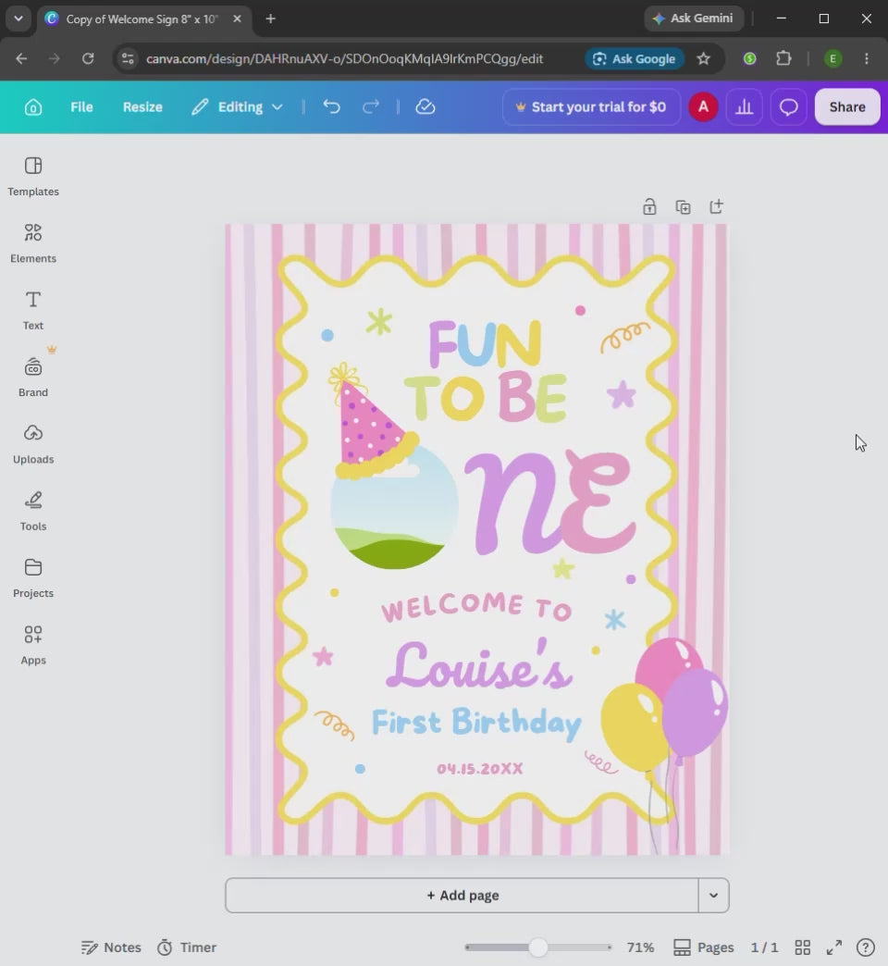The width and height of the screenshot is (888, 966).
Task: Expand the Add page options arrow
Action: tap(714, 895)
